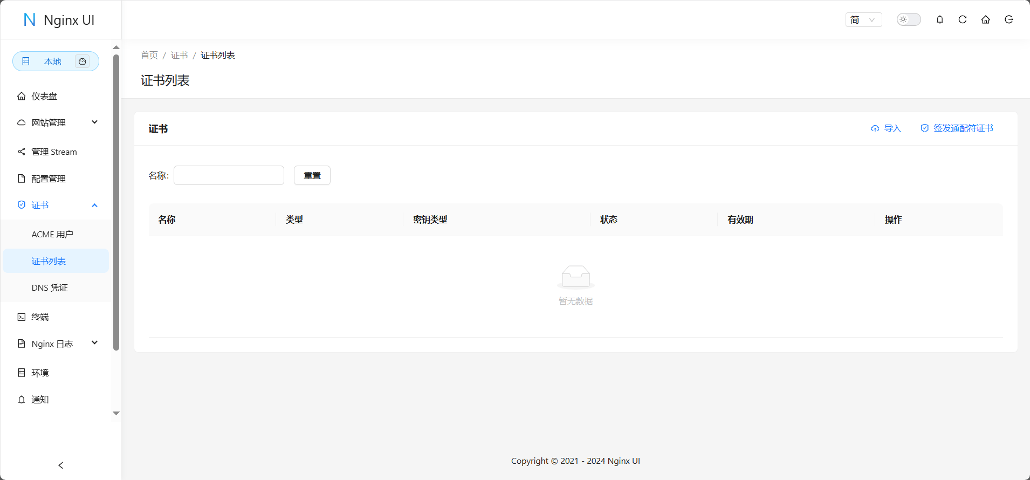Click the logout icon in top right

click(x=1009, y=20)
